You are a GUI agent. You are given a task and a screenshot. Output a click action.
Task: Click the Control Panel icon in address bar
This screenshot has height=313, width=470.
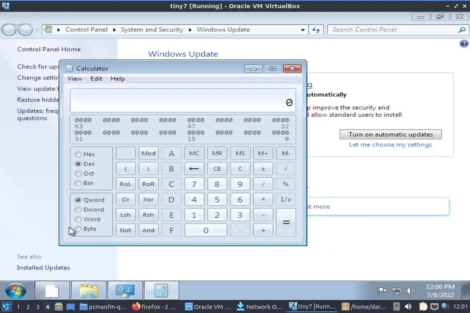pyautogui.click(x=48, y=30)
